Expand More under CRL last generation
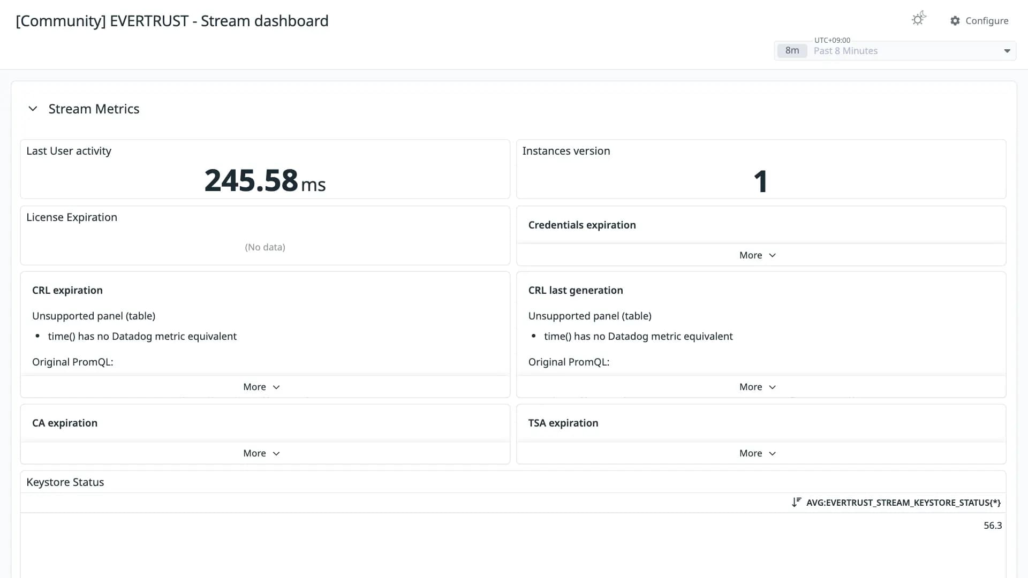Image resolution: width=1028 pixels, height=578 pixels. [x=758, y=387]
